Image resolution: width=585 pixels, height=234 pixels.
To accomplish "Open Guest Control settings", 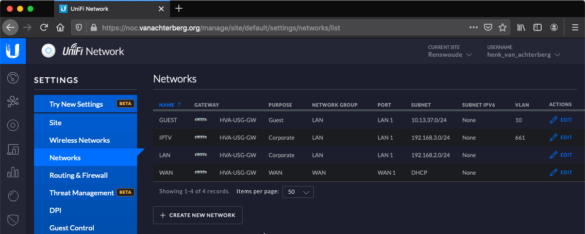I will pyautogui.click(x=86, y=228).
